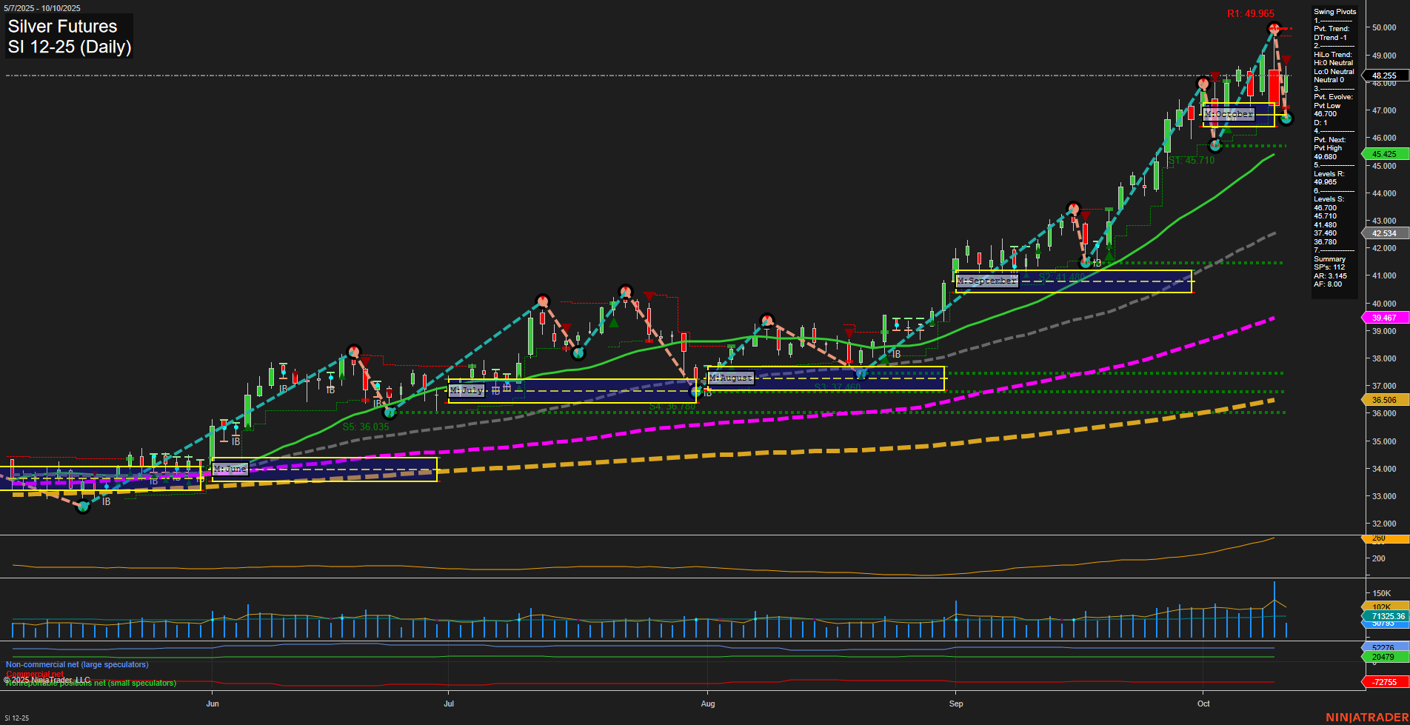Click the swing pivot dot at the August high
Image resolution: width=1410 pixels, height=725 pixels.
[767, 319]
